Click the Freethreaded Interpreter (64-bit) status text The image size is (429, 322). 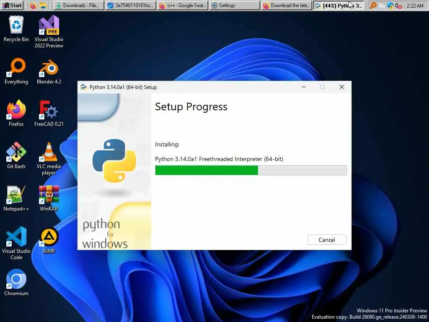click(219, 159)
